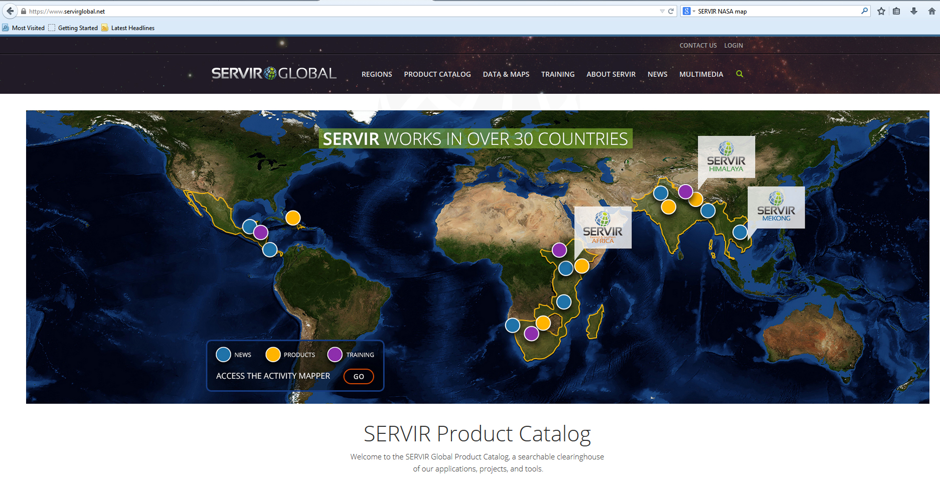Click the SERVIR Himalaya region marker
Screen dimensions: 940x486
point(726,156)
